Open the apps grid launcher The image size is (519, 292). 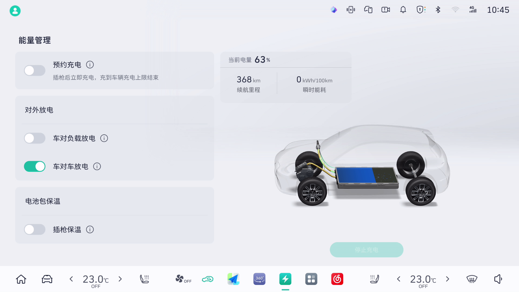click(x=311, y=279)
